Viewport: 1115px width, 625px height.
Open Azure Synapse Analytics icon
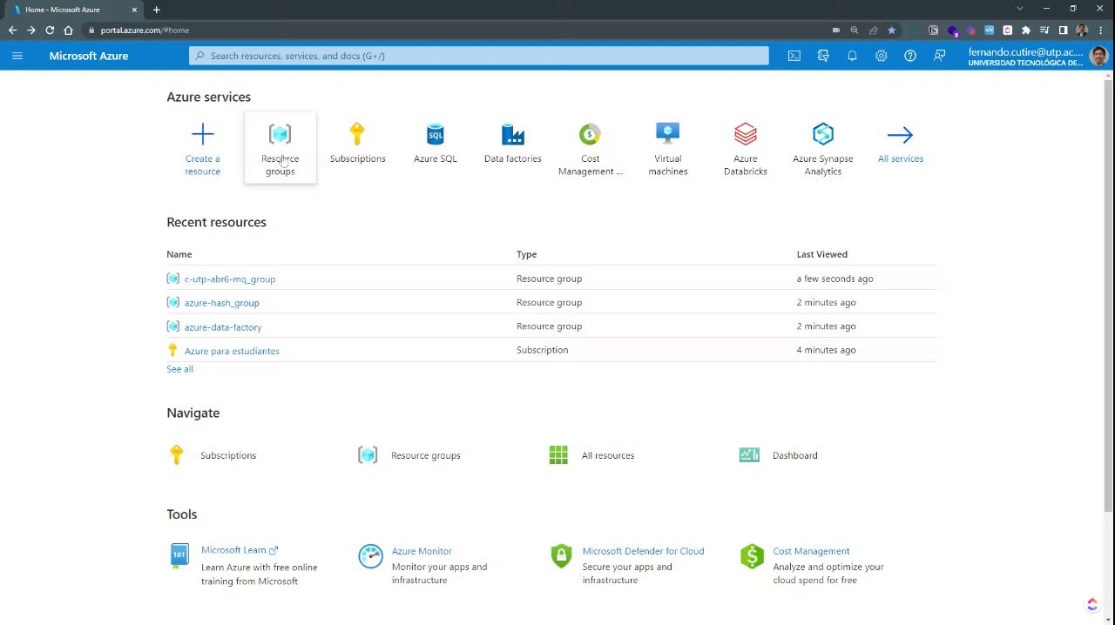point(822,134)
